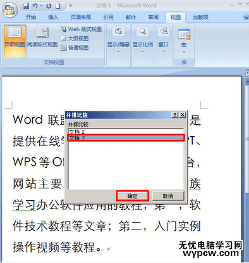Switch to 普通视图
This screenshot has width=249, height=263.
[75, 48]
